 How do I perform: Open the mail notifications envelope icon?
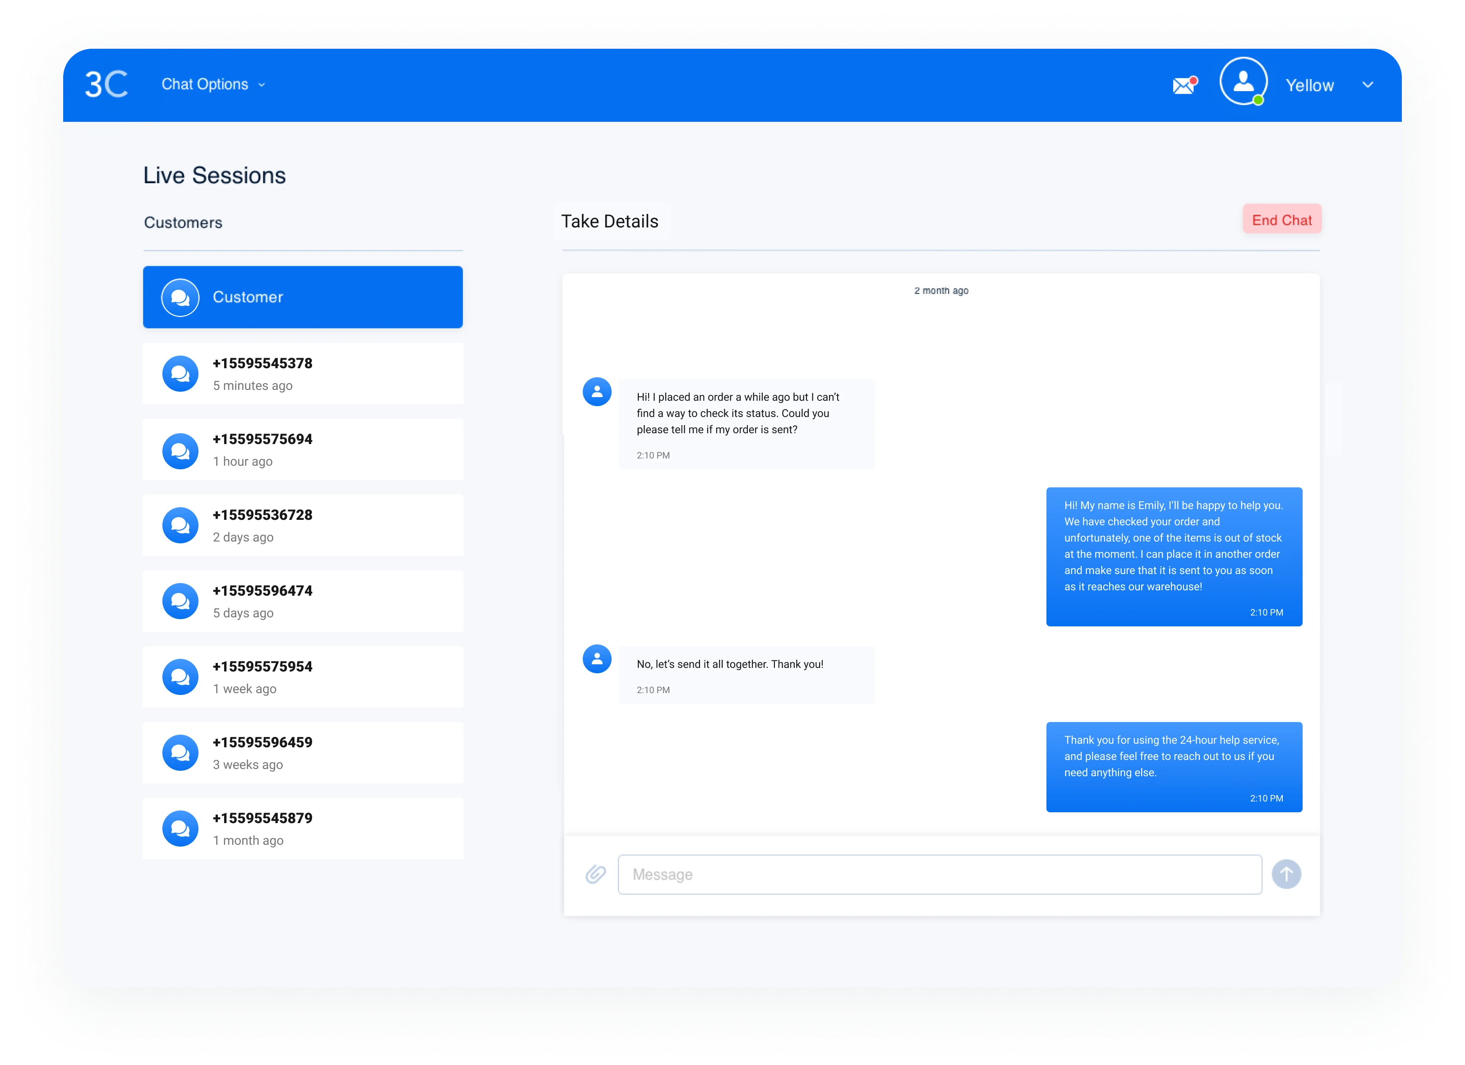pyautogui.click(x=1184, y=85)
